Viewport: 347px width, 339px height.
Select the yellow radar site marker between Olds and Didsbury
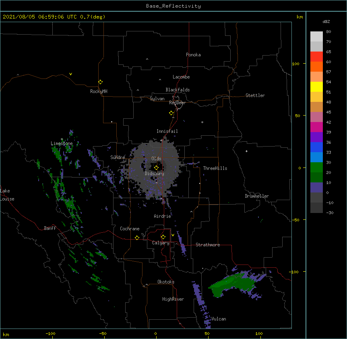pyautogui.click(x=156, y=168)
